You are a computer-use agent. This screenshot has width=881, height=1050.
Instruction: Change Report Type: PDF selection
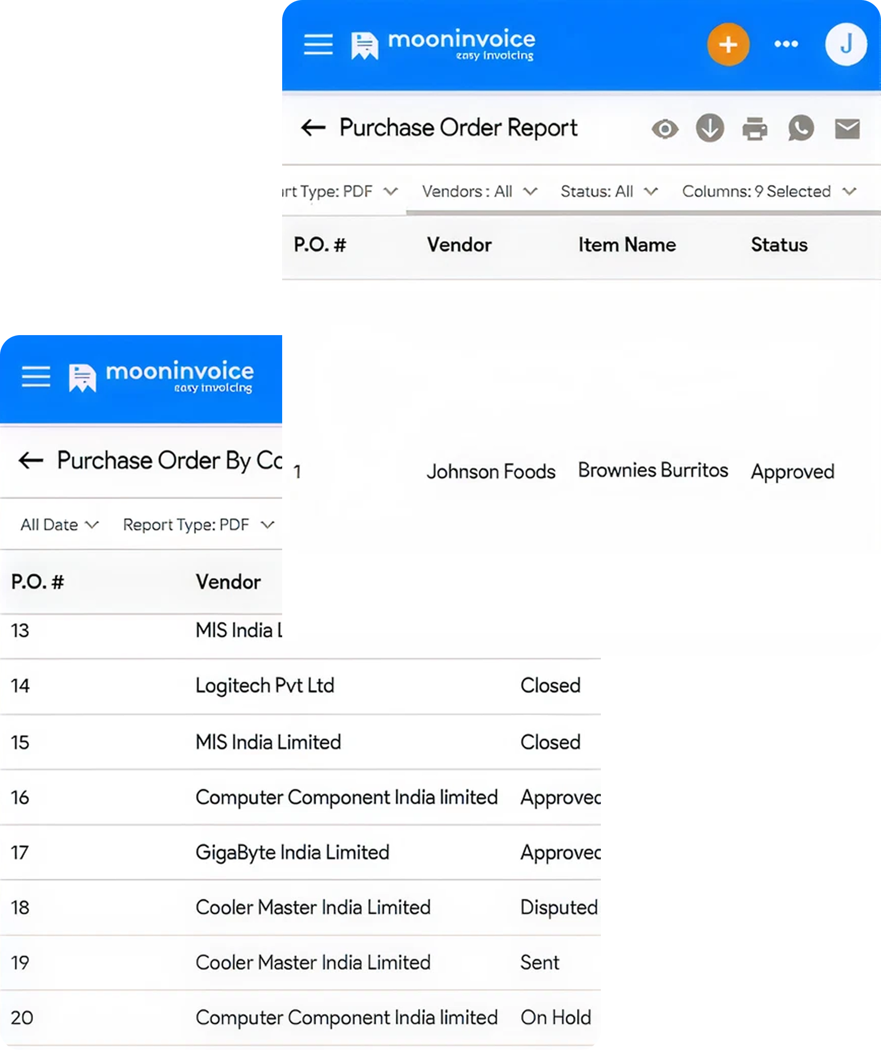point(198,524)
